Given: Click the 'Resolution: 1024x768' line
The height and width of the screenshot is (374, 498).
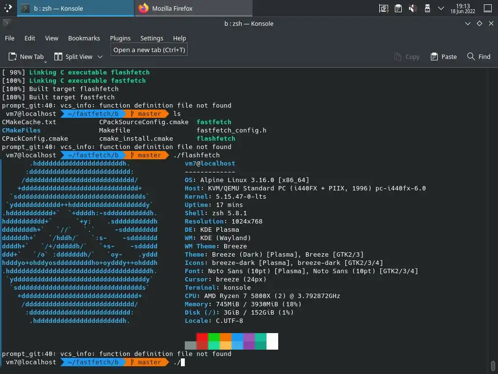Looking at the screenshot, I should 224,221.
